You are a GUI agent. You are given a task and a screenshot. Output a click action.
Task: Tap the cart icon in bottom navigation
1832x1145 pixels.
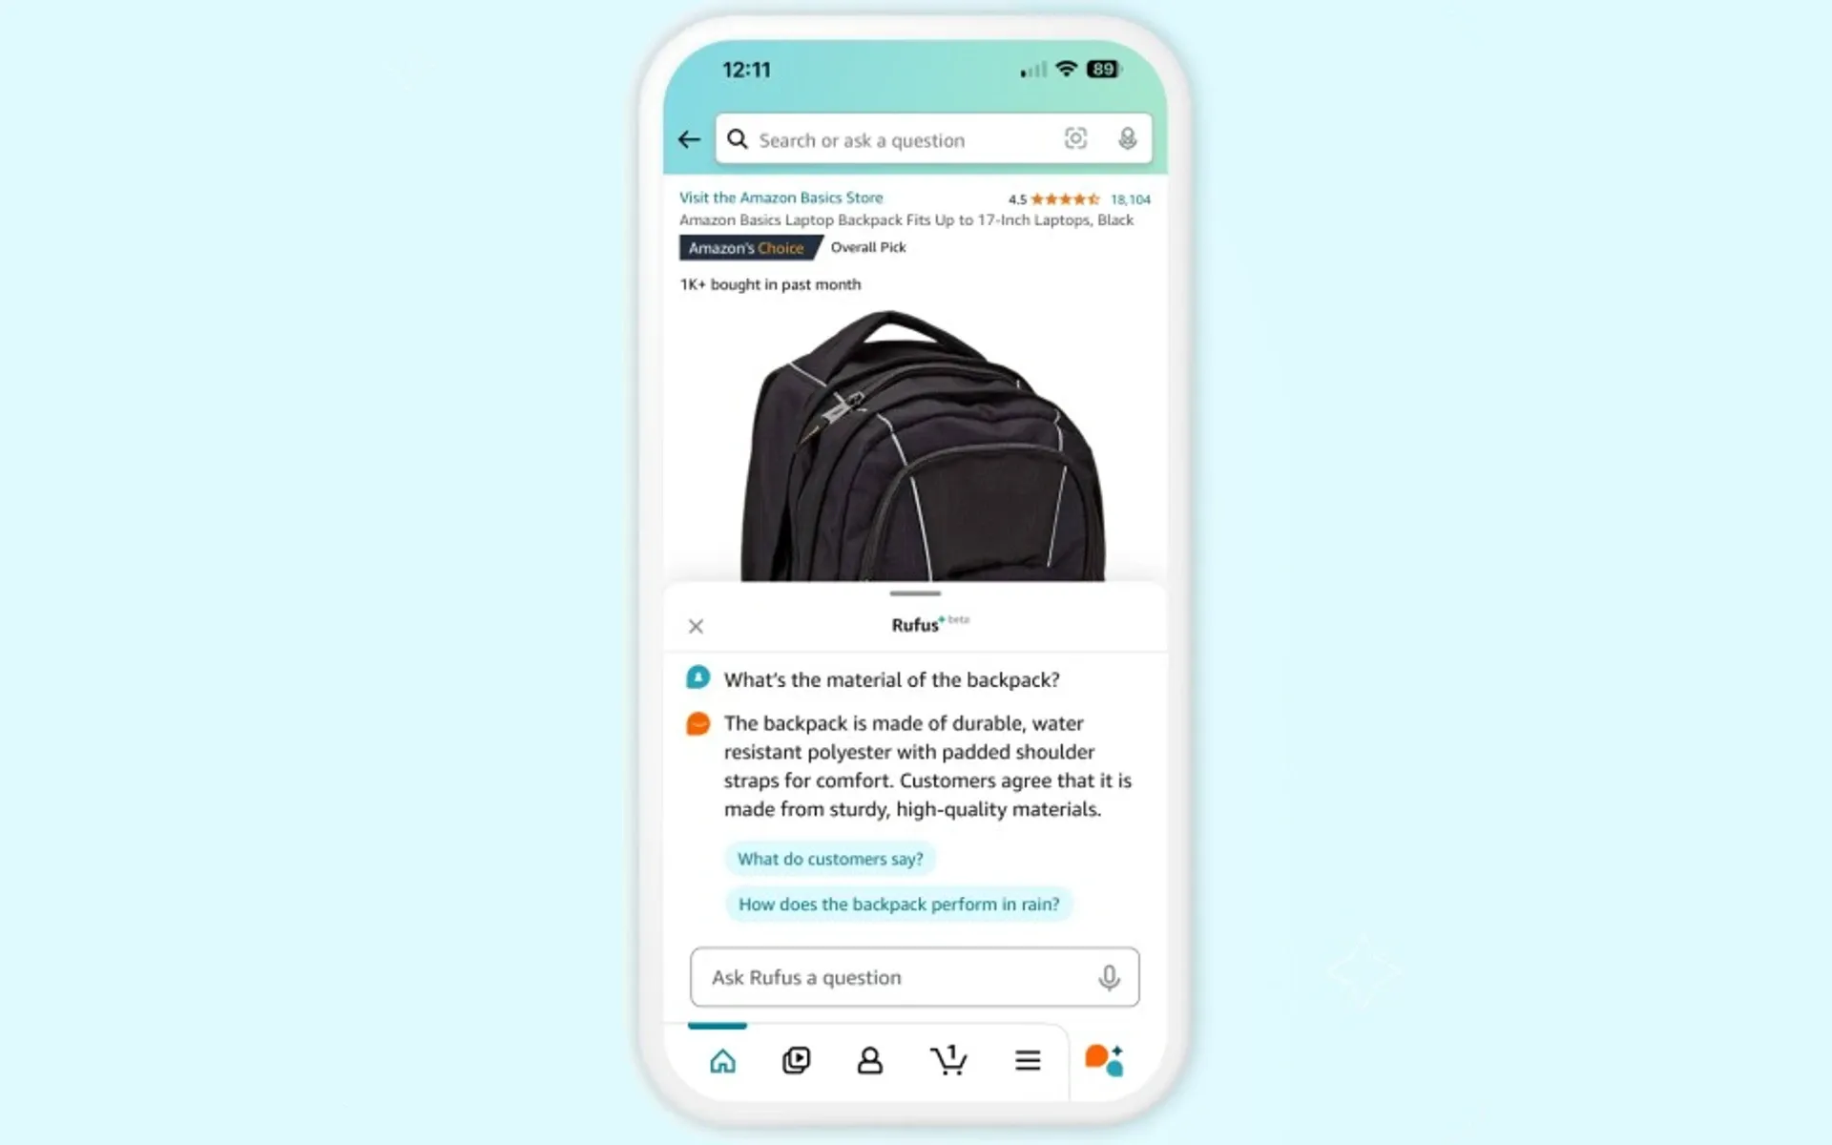(x=948, y=1059)
